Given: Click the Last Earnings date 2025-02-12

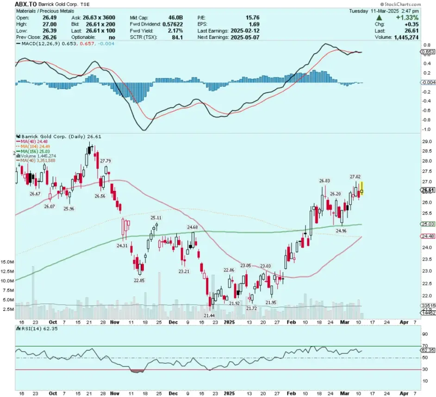Looking at the screenshot, I should [245, 31].
